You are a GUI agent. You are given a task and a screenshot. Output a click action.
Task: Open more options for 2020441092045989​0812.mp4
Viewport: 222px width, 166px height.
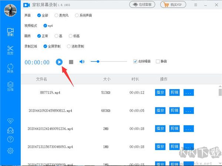coord(189,111)
